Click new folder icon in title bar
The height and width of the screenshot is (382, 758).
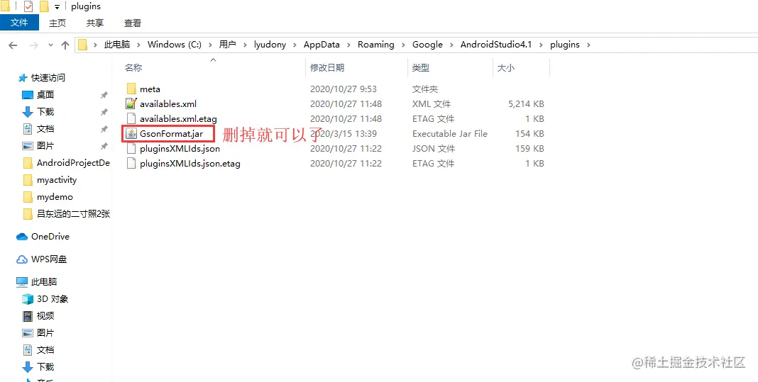45,7
